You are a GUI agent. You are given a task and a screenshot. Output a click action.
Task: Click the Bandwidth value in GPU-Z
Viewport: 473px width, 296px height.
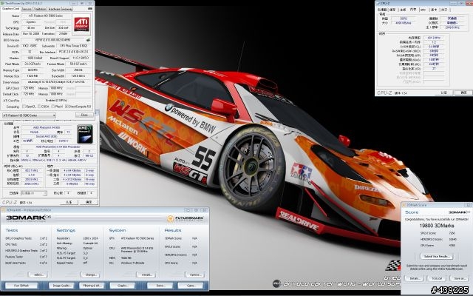coord(78,76)
